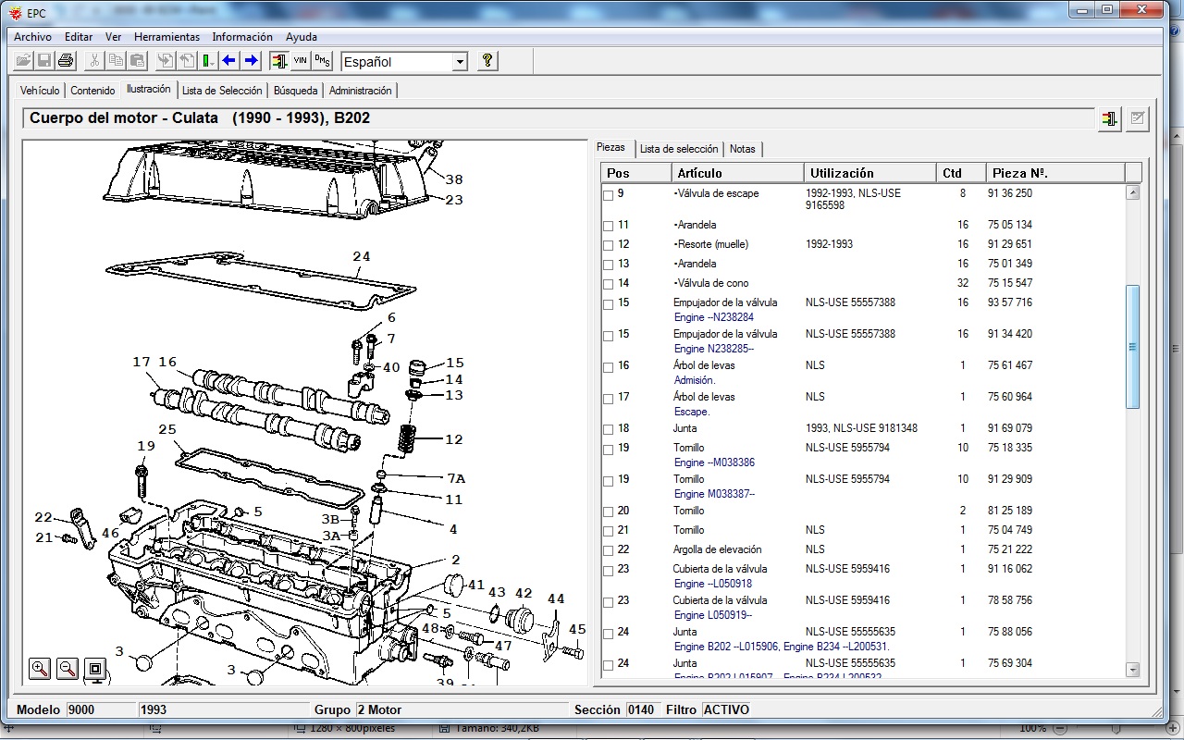
Task: Open the Lista de selección parts tab
Action: coord(678,149)
